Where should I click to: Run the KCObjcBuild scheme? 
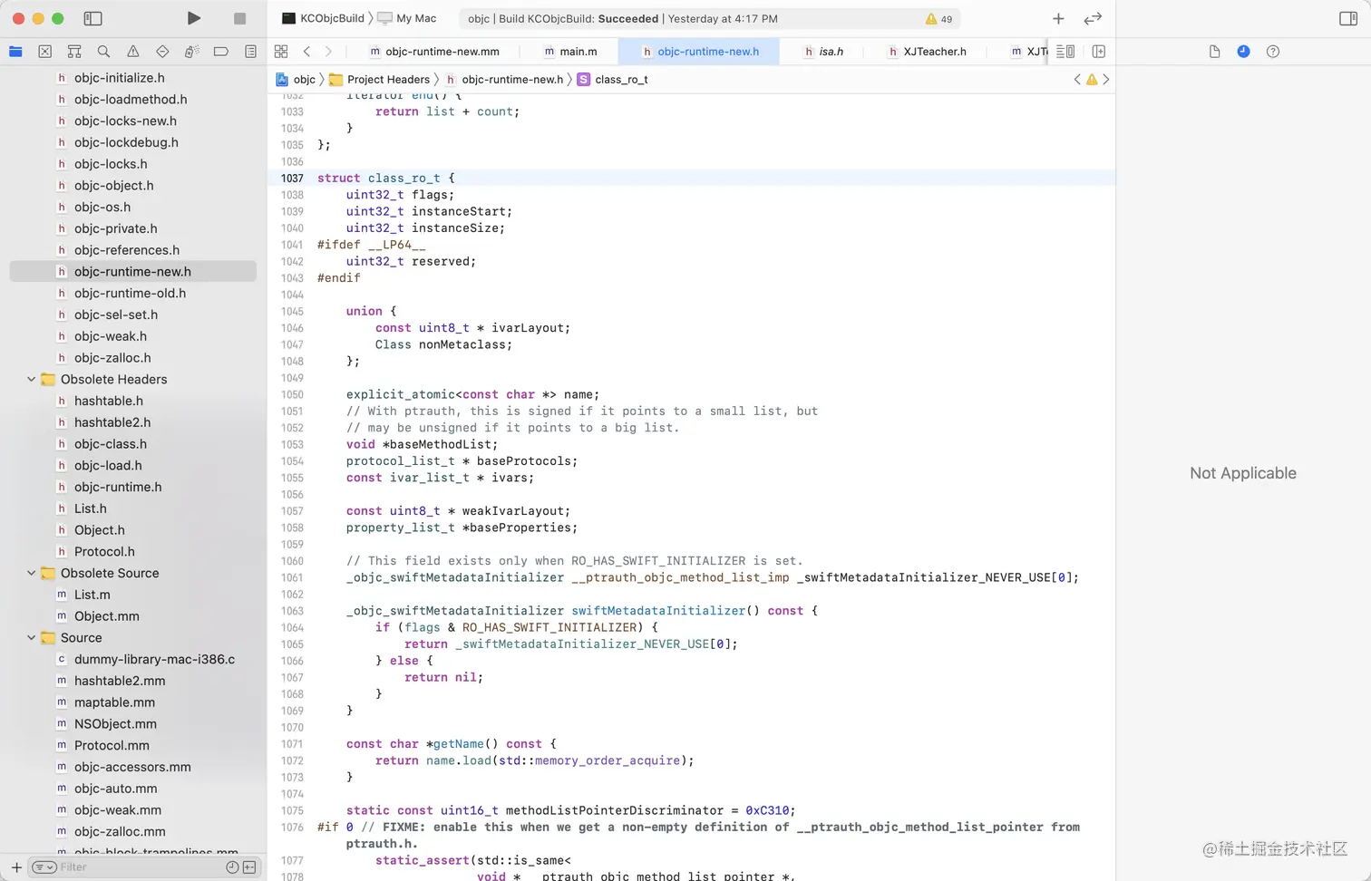click(x=193, y=18)
